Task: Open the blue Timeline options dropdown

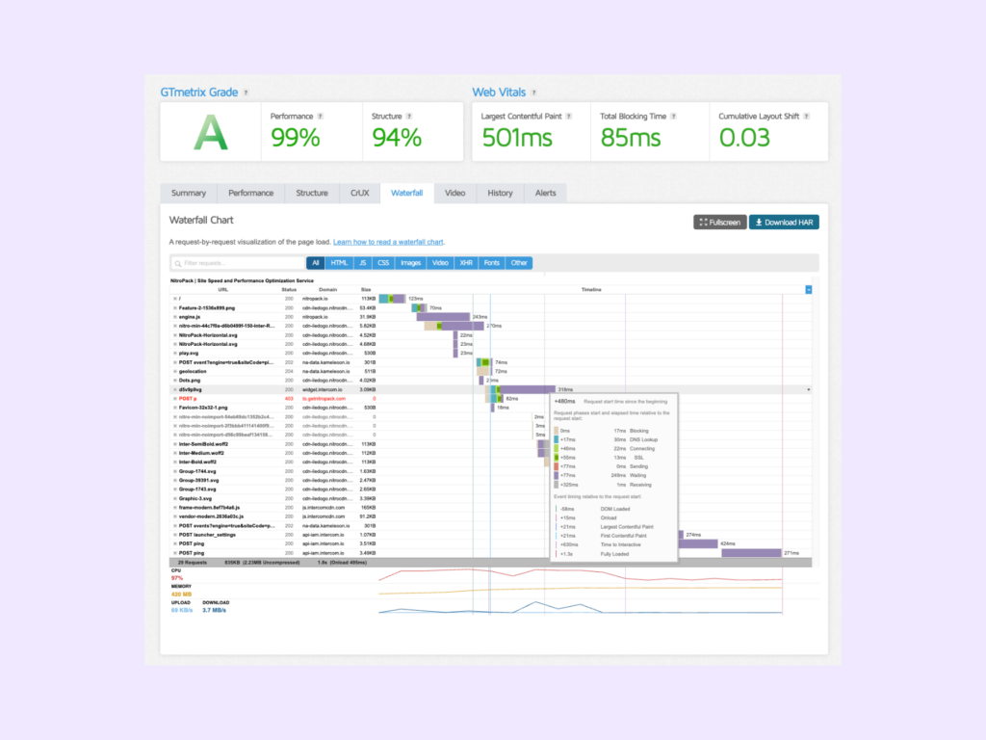Action: (809, 289)
